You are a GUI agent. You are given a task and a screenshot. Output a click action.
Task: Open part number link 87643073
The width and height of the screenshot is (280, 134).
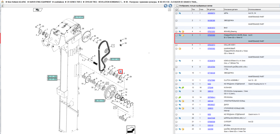211,45
